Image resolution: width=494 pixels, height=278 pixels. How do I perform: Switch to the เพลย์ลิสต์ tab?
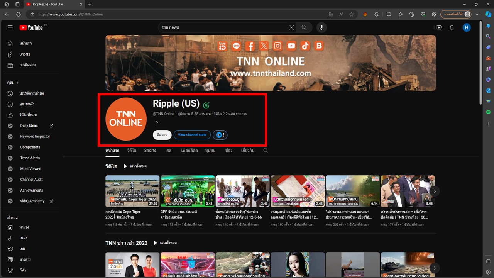(x=189, y=151)
